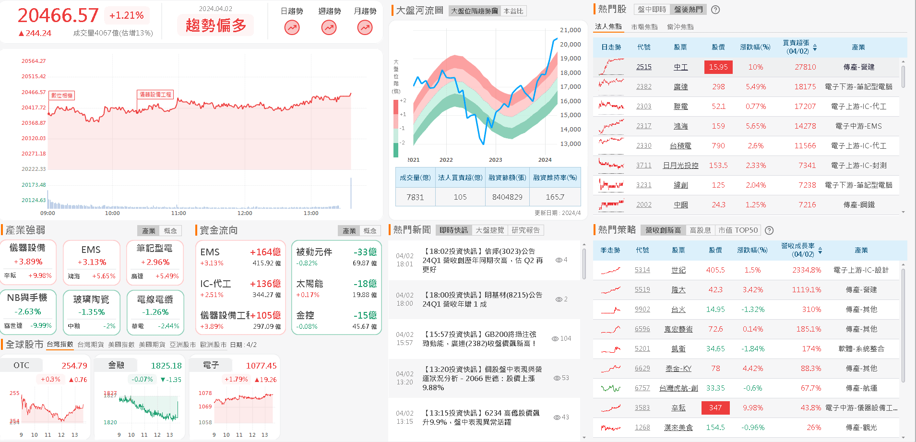
Task: Switch 大盤河流圖 to 大盤位階趨勢圖
Action: (474, 11)
